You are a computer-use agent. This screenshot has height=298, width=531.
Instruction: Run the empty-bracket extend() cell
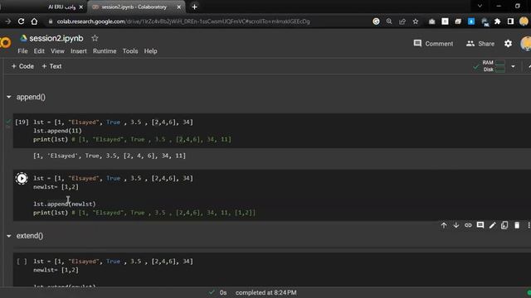pos(22,262)
